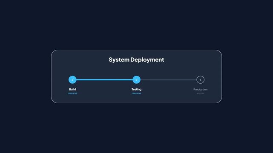This screenshot has height=153, width=273.
Task: Click the "System Deployment" heading
Action: coord(136,60)
